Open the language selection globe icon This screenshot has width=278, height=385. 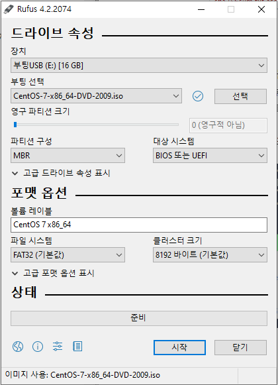tap(18, 347)
